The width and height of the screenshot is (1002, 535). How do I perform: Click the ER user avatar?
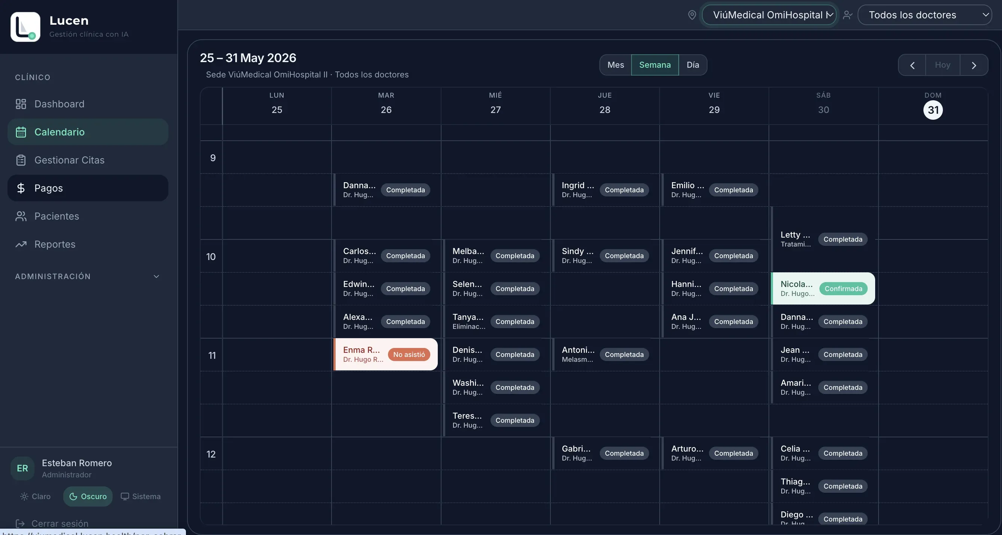pyautogui.click(x=22, y=468)
